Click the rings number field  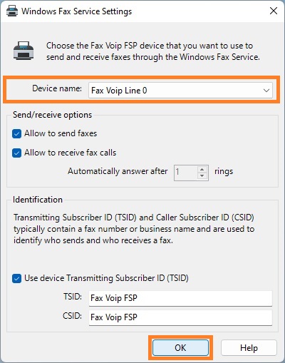pyautogui.click(x=186, y=173)
